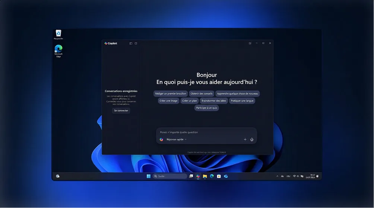This screenshot has height=208, width=374.
Task: Select the "Créer une image" suggestion
Action: click(168, 101)
